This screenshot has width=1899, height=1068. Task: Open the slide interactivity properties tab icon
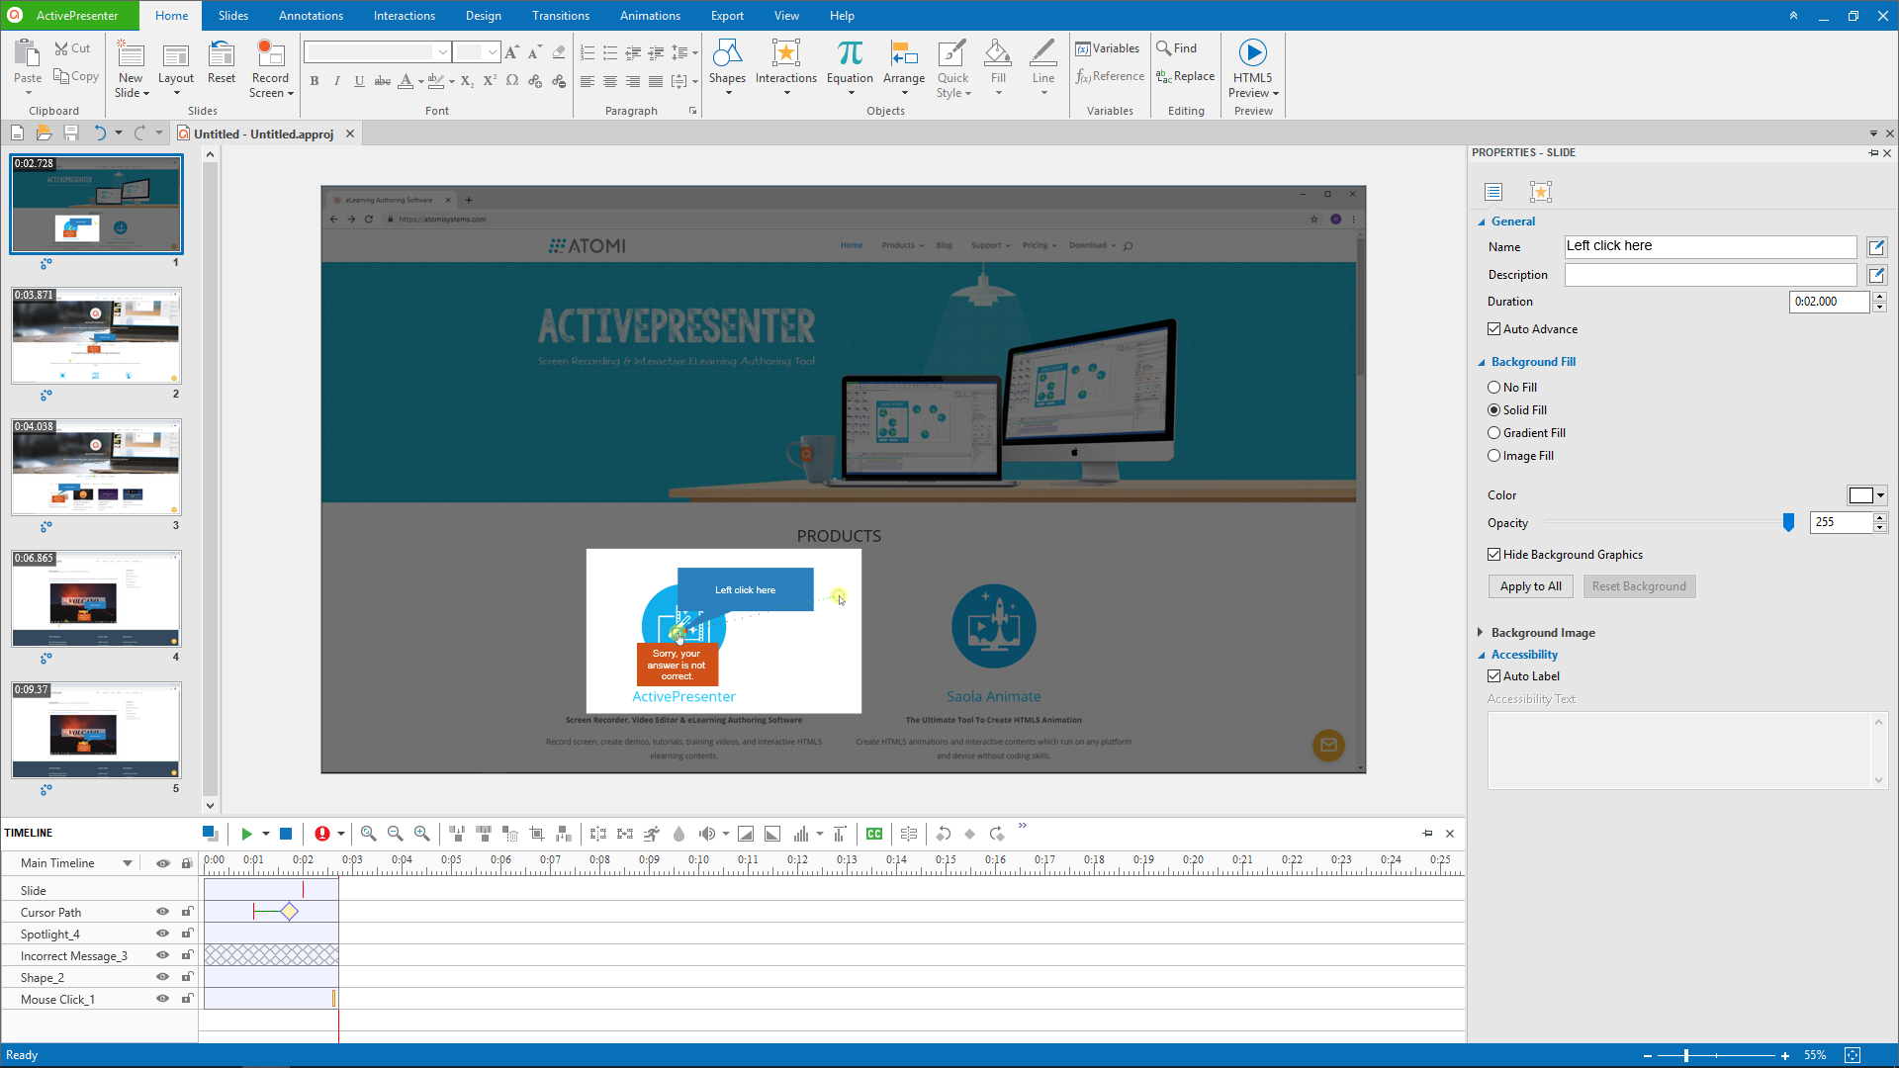pos(1540,192)
